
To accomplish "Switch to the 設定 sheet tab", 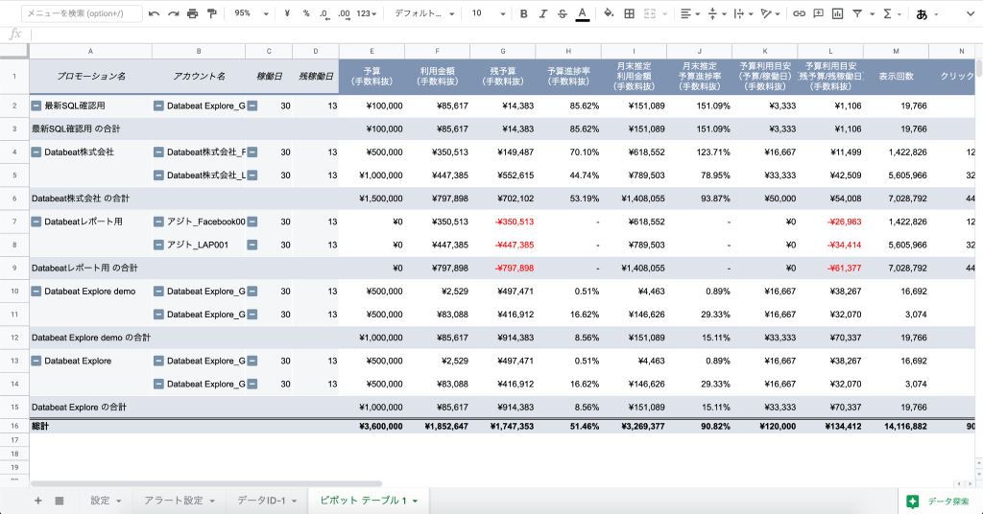I will [106, 501].
